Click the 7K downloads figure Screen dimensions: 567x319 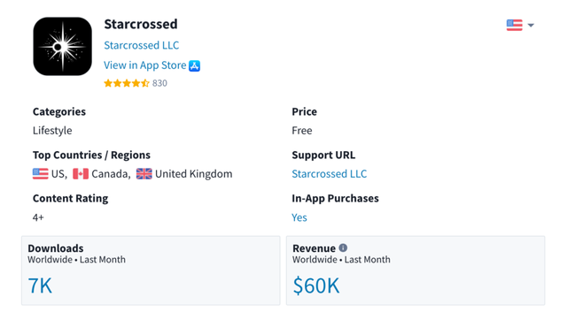coord(40,285)
